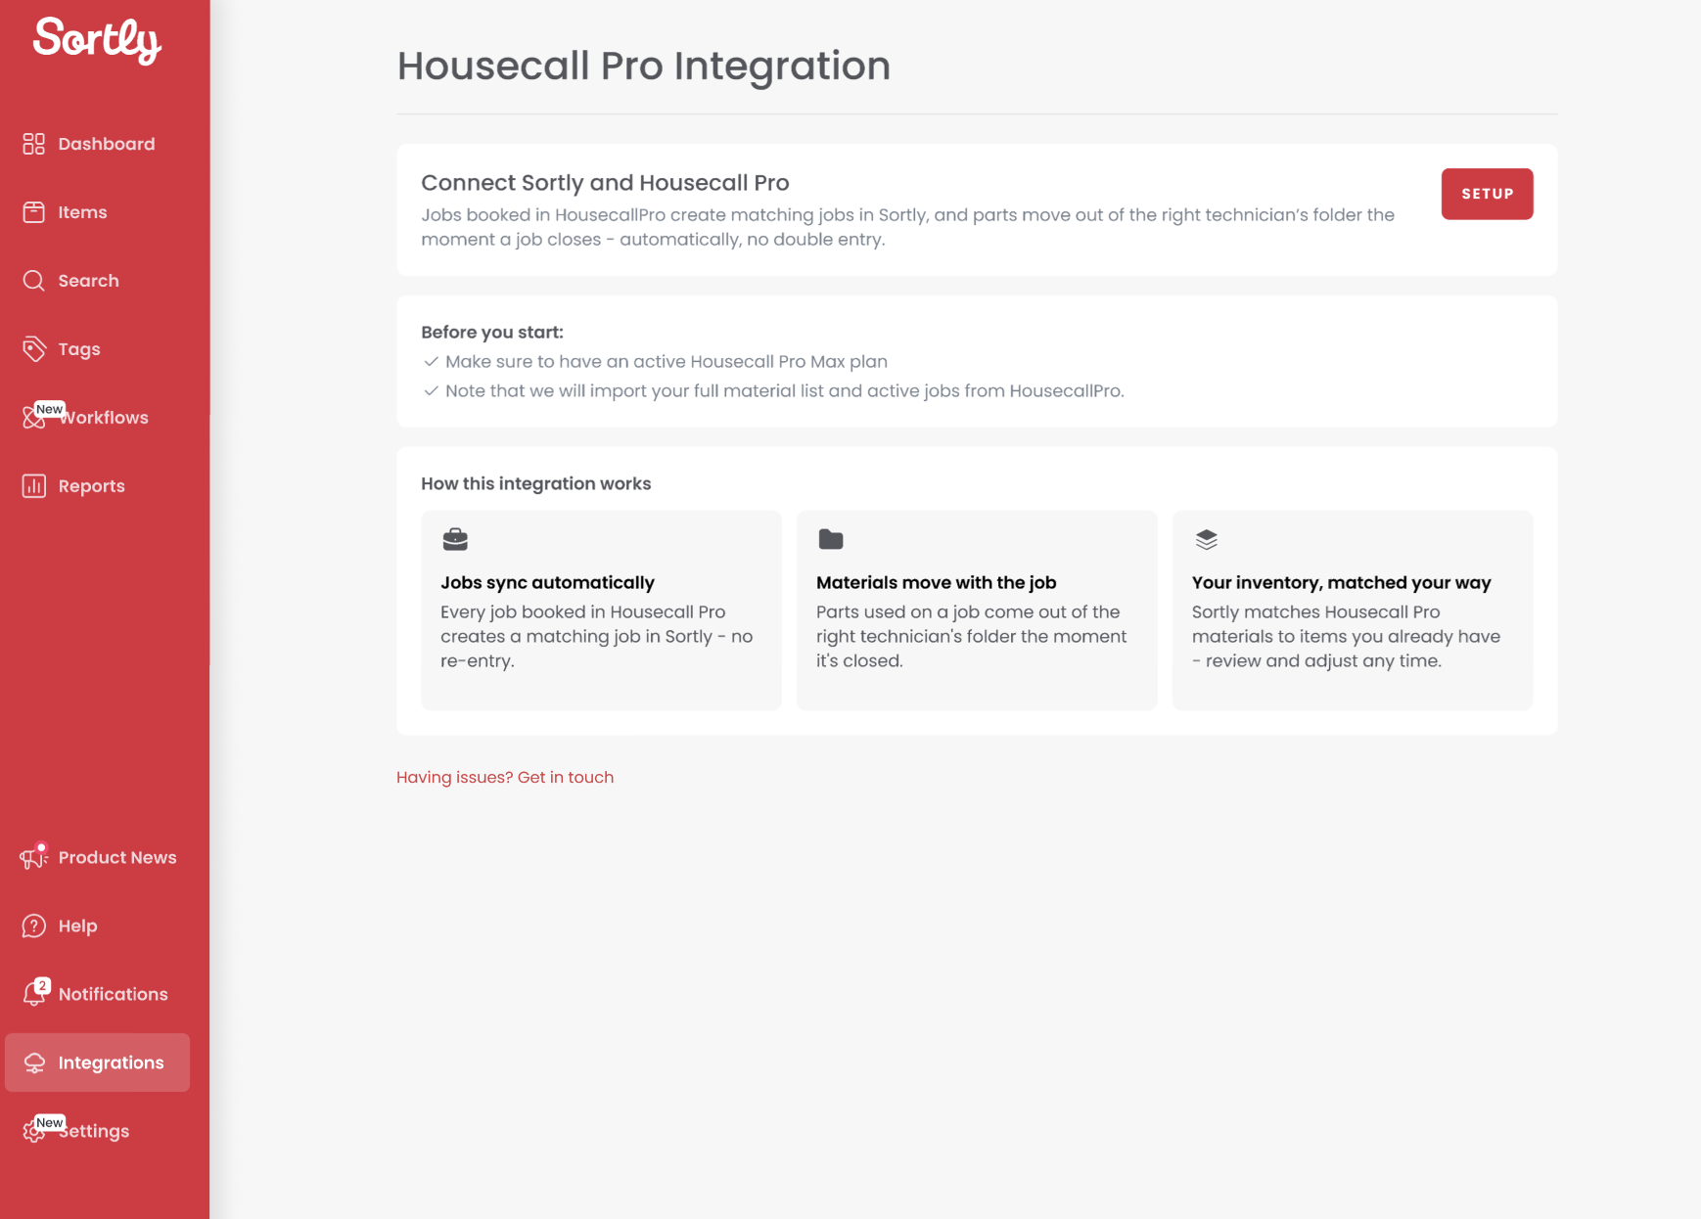This screenshot has height=1219, width=1701.
Task: Click 'Make sure to have an active Housecall Pro Max plan'
Action: 667,361
